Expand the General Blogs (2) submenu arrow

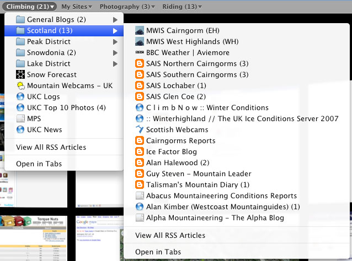coord(115,20)
